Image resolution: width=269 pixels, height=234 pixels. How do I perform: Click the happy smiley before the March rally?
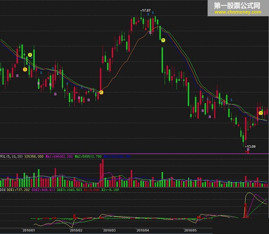coord(101,92)
